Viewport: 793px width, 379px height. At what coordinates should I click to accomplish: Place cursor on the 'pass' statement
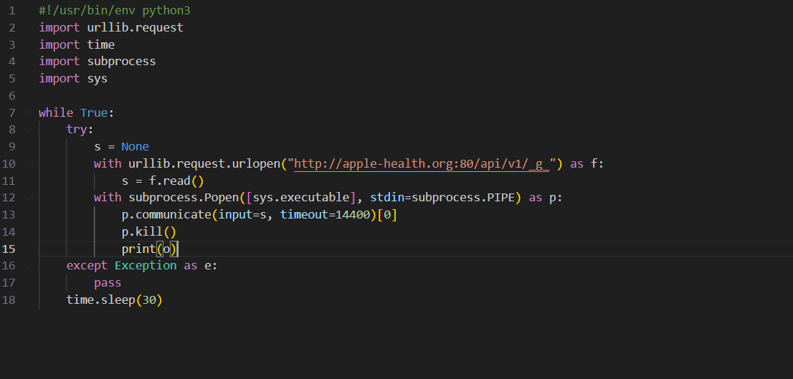[x=108, y=283]
